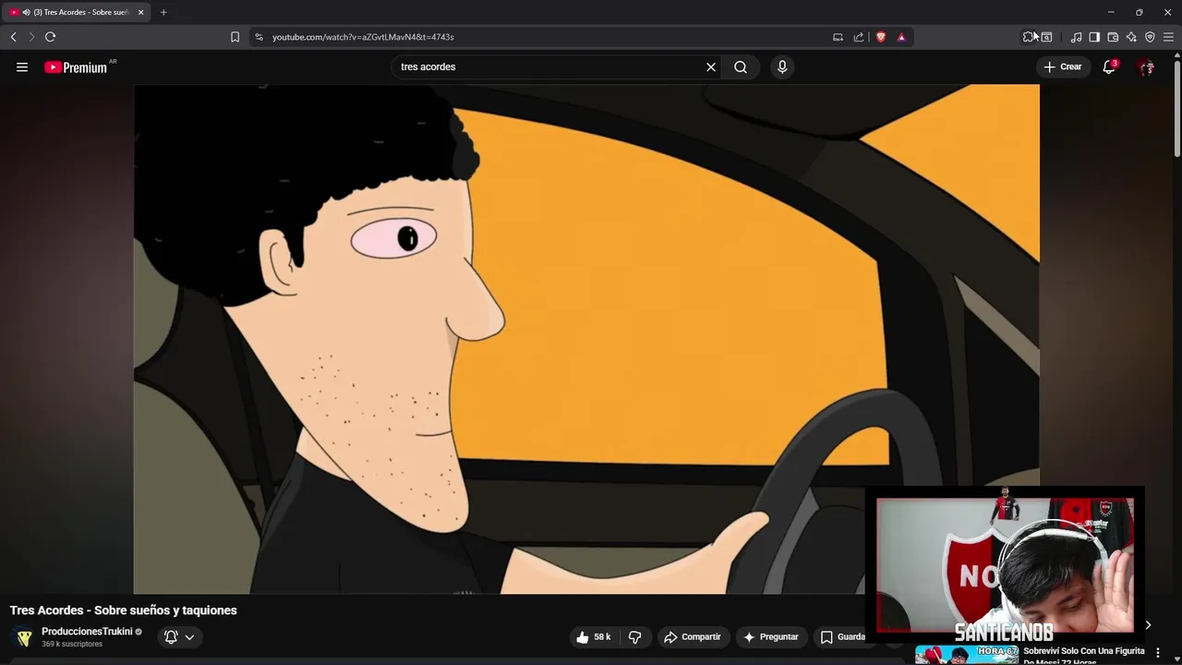Select the Tres Acordes browser tab
Screen dimensions: 1182x665
click(x=77, y=12)
